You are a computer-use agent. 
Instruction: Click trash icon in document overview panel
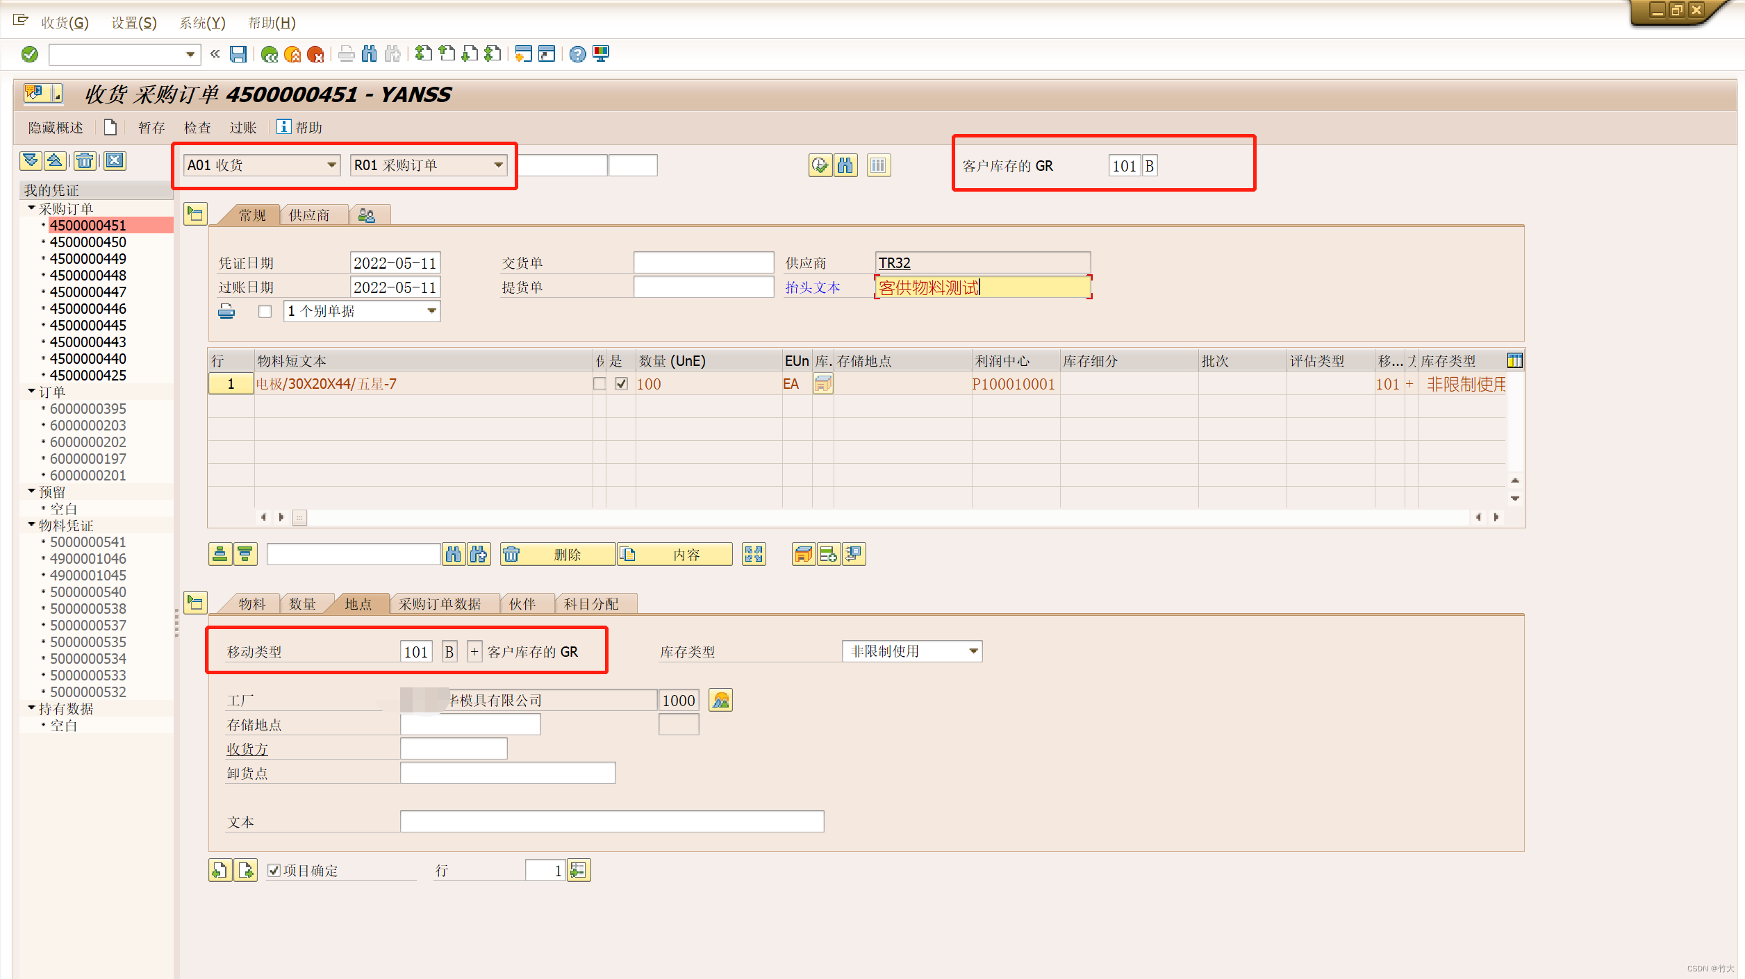[x=85, y=161]
